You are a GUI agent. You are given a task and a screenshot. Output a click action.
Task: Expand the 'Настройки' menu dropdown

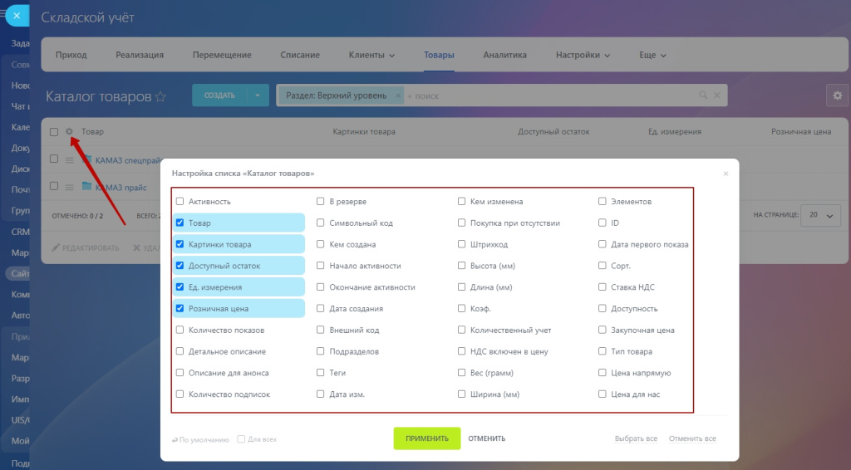(583, 56)
